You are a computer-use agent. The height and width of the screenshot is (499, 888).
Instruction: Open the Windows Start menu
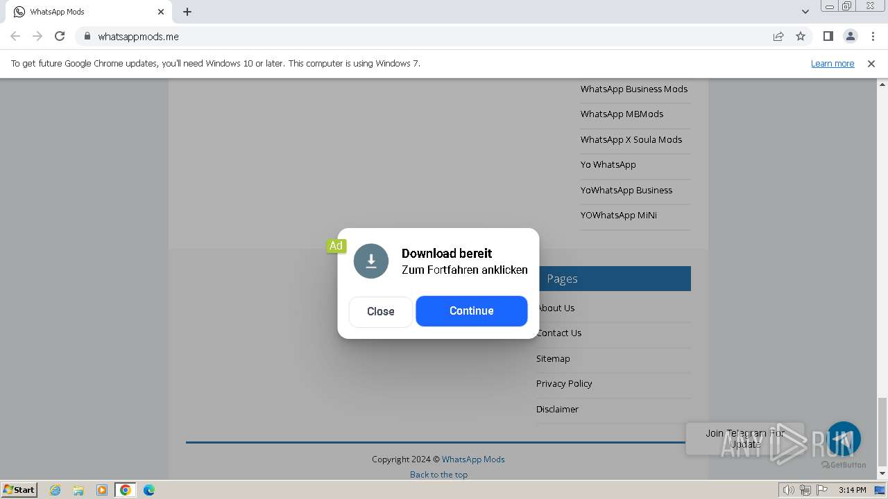[19, 489]
